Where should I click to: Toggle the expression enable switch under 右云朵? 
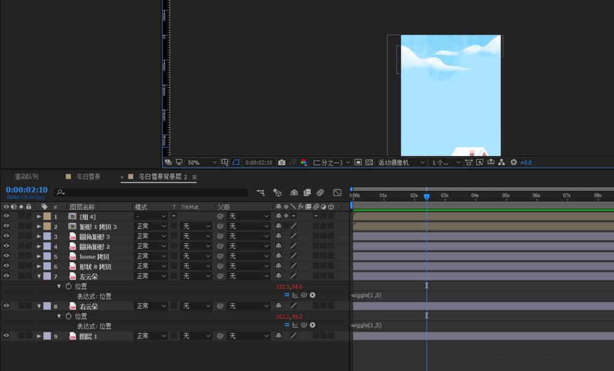(287, 325)
